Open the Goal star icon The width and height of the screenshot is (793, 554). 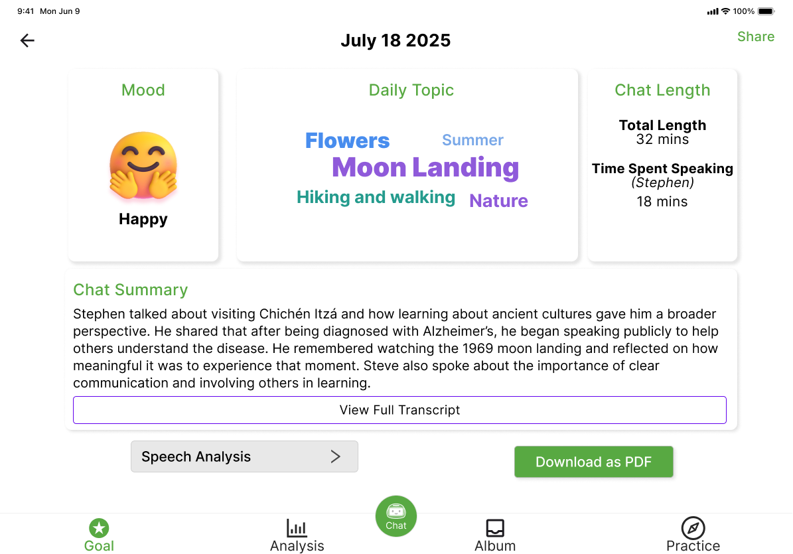[99, 528]
